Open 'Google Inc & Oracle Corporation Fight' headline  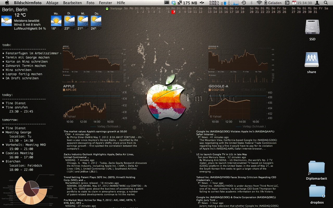coord(236,199)
